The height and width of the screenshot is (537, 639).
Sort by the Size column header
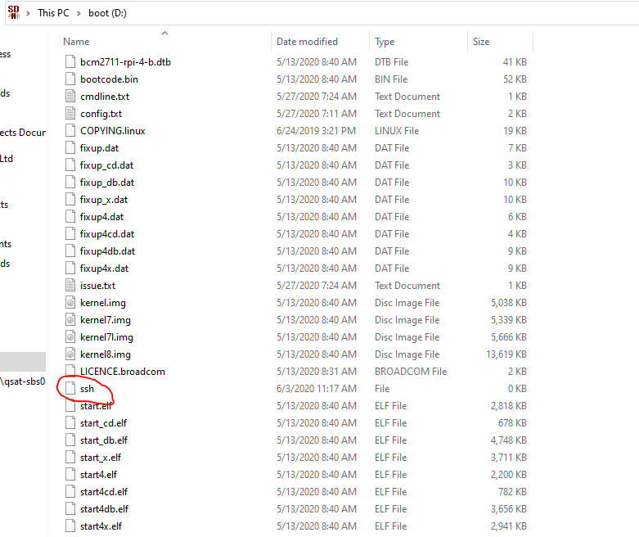(481, 42)
